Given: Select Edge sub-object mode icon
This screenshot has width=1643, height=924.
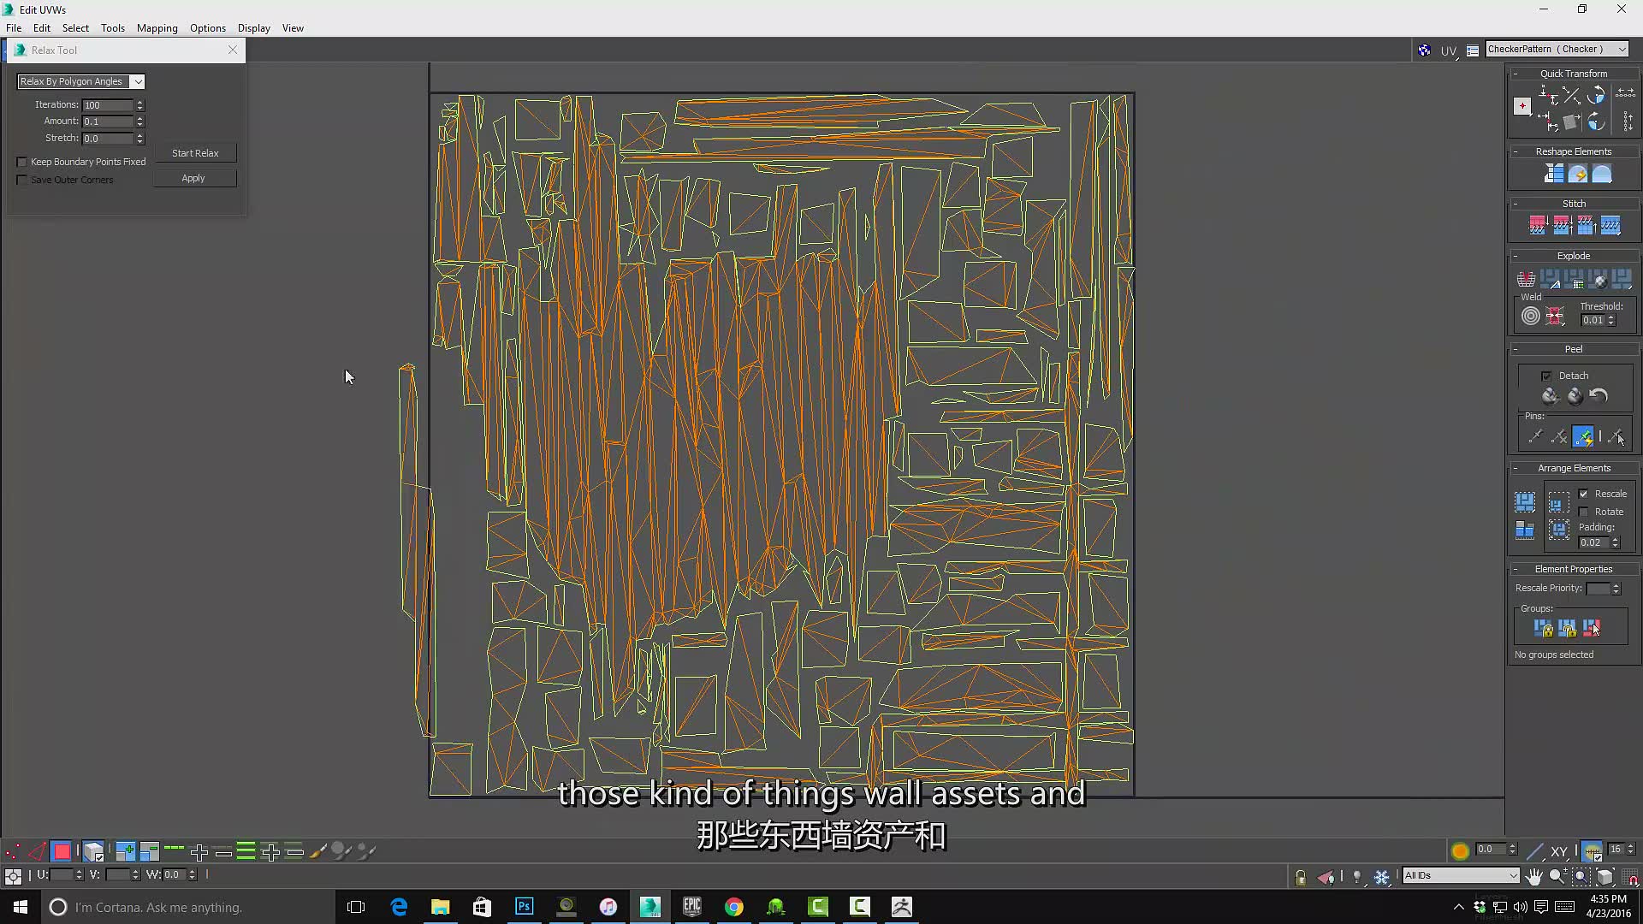Looking at the screenshot, I should 37,851.
